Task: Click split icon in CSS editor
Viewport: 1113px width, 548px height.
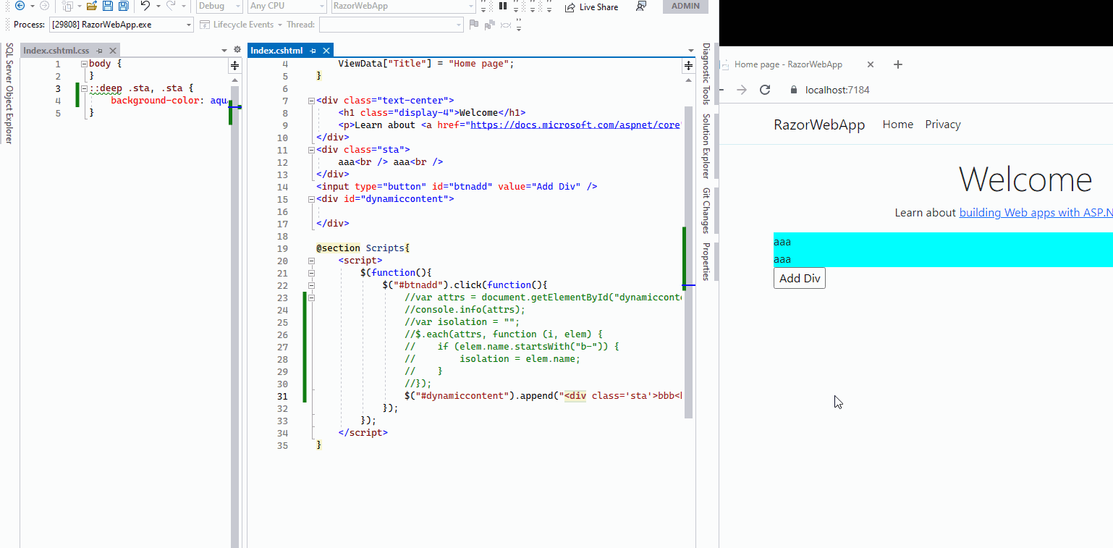Action: click(x=234, y=65)
